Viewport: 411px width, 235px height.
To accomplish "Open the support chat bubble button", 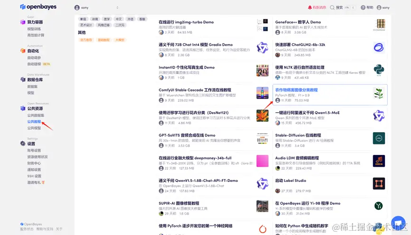I will coord(398,223).
